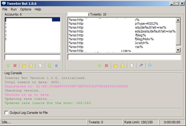Image resolution: width=186 pixels, height=126 pixels.
Task: Select tweet row ending in 'p?type=RSS2%'
Action: coord(122,24)
